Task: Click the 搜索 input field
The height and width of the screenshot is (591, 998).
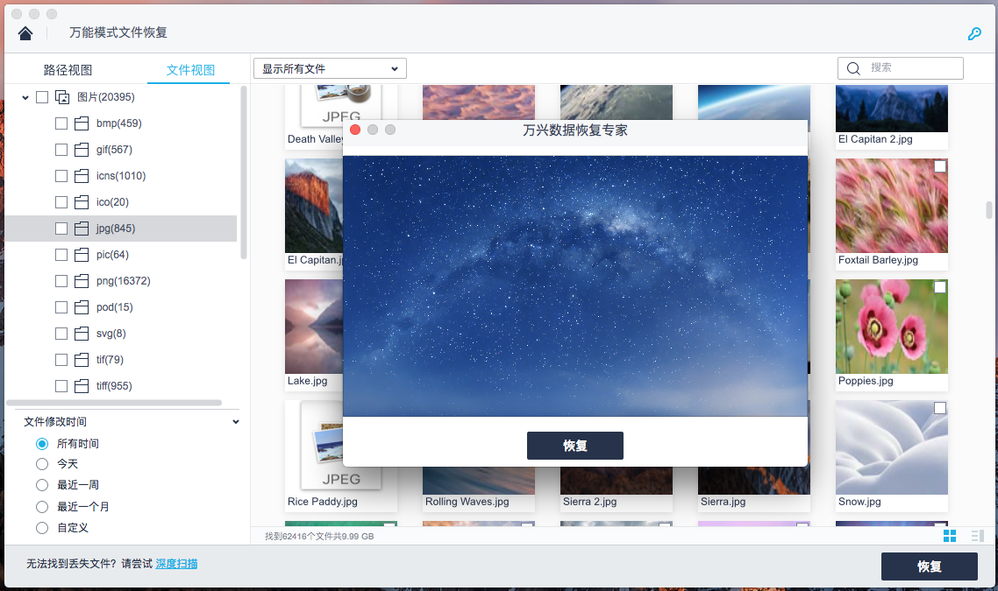Action: pos(900,68)
